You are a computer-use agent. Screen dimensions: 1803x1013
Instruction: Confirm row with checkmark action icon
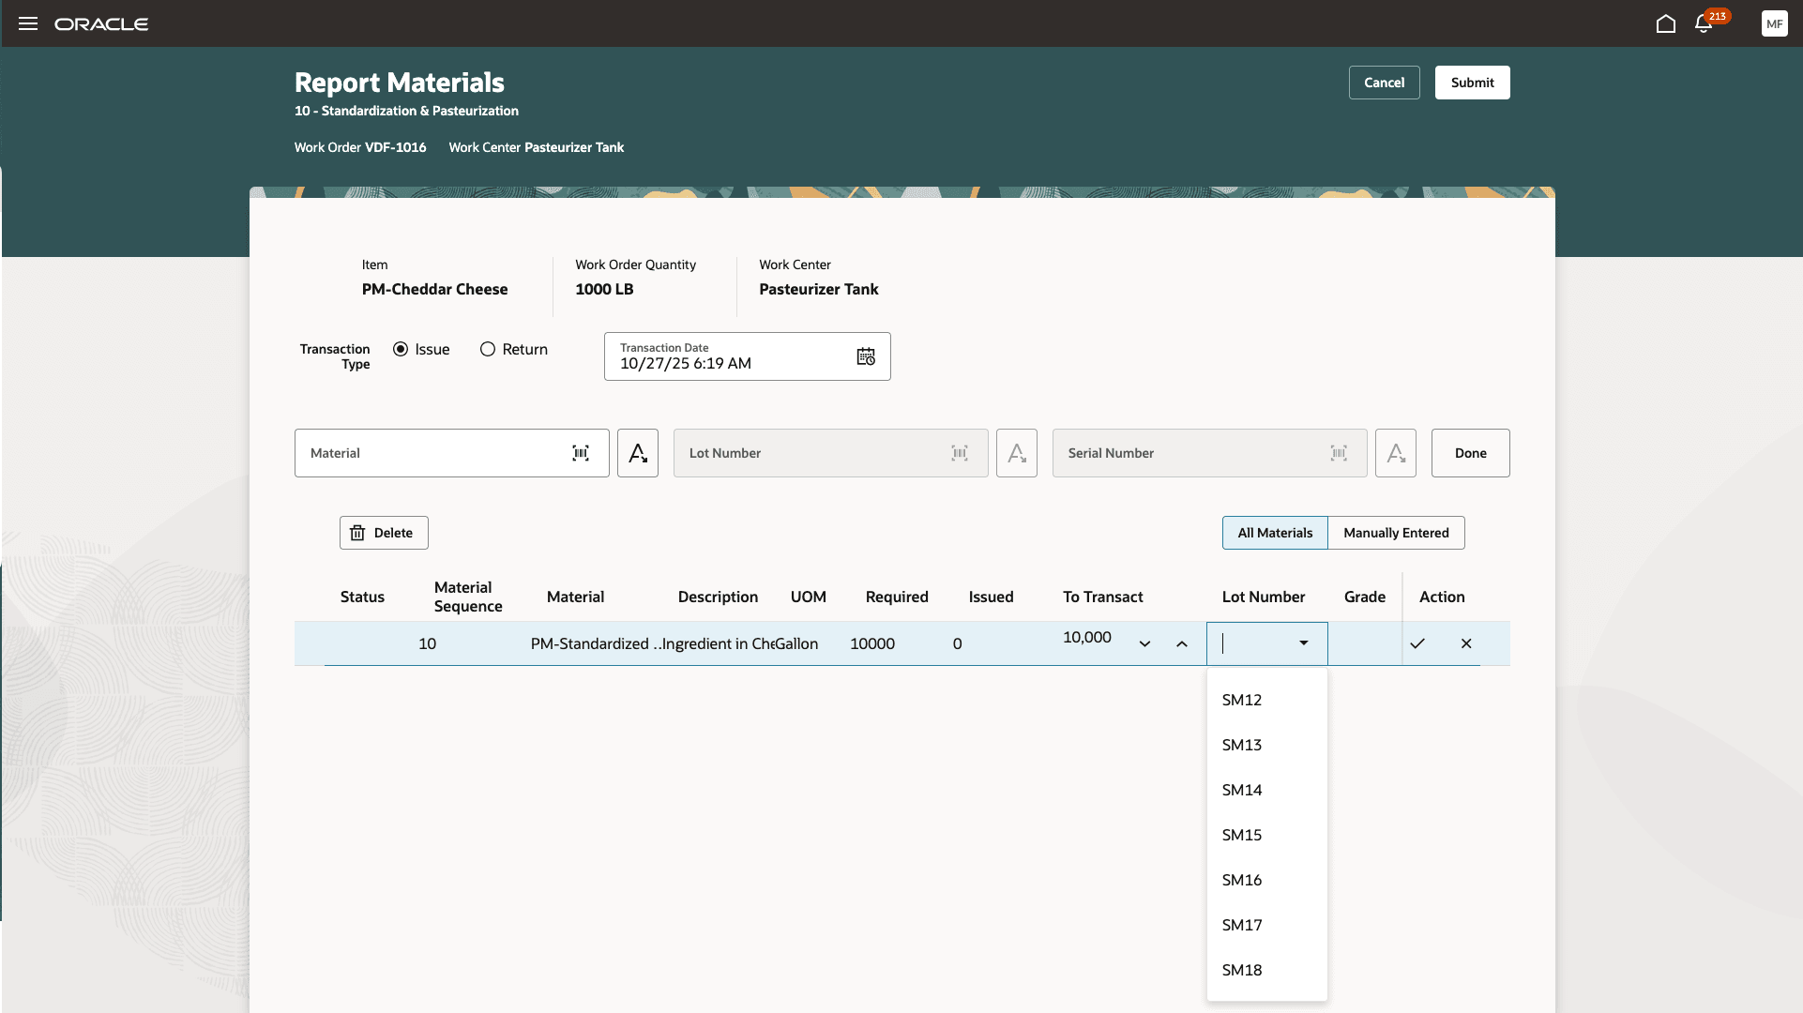coord(1417,643)
